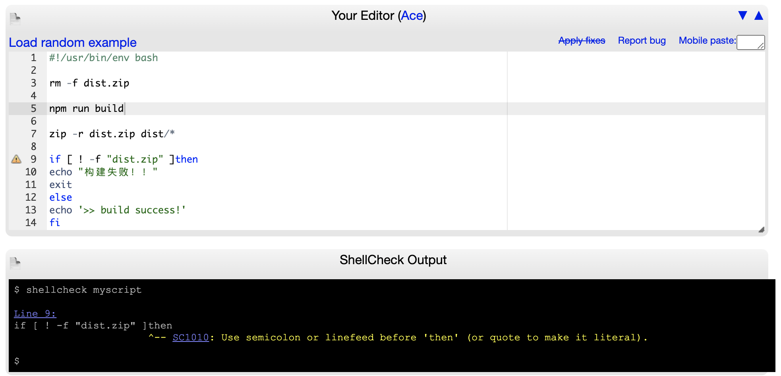Click the echo line with Chinese text
This screenshot has height=376, width=781.
pos(103,172)
